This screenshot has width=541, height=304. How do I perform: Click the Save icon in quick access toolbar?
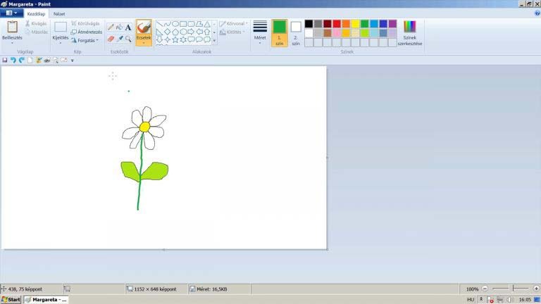pos(5,61)
